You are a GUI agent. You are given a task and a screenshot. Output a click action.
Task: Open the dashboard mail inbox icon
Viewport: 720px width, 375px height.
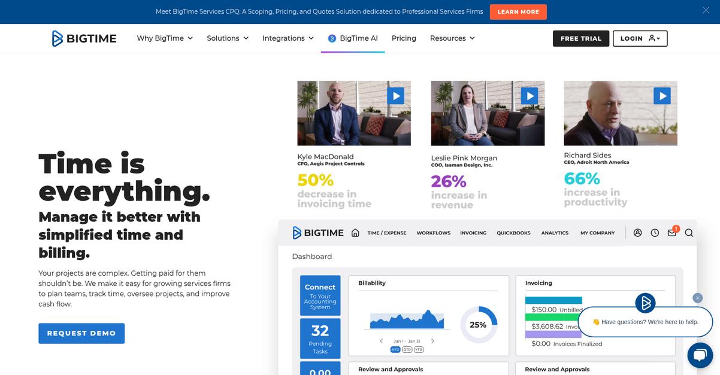(672, 233)
